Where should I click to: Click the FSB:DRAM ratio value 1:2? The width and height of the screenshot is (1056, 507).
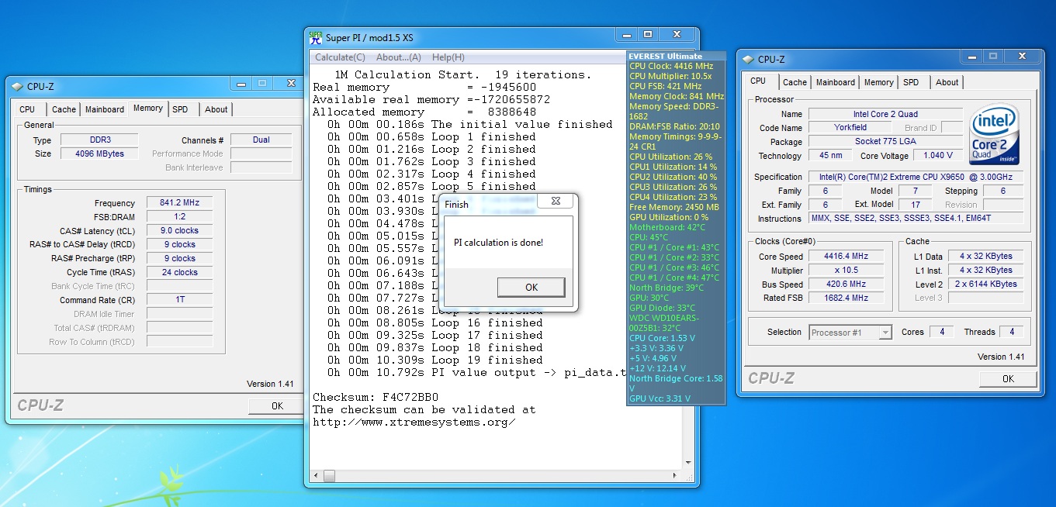click(x=179, y=217)
